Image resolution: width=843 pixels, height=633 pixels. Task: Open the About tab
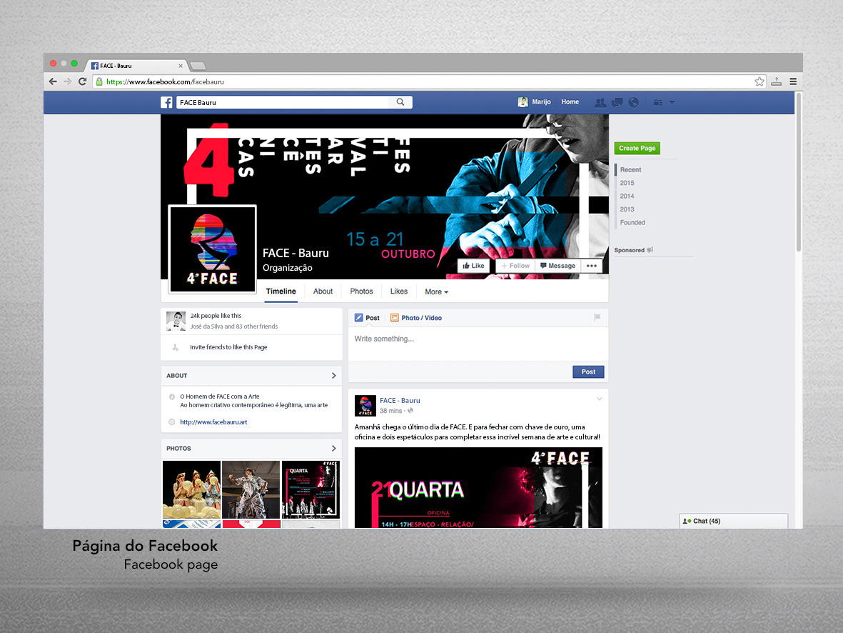click(x=323, y=291)
